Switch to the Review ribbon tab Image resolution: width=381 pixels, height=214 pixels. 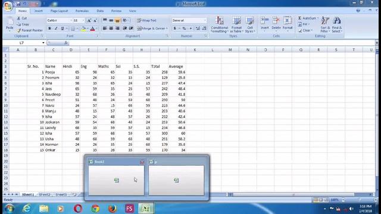pos(116,11)
